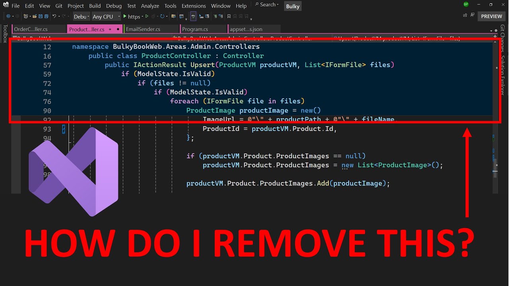The width and height of the screenshot is (509, 286).
Task: Click the split editor handle above scrollbar
Action: click(495, 37)
